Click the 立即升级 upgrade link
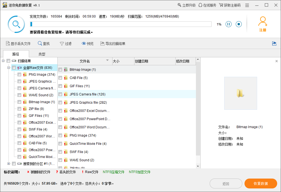 [186, 5]
